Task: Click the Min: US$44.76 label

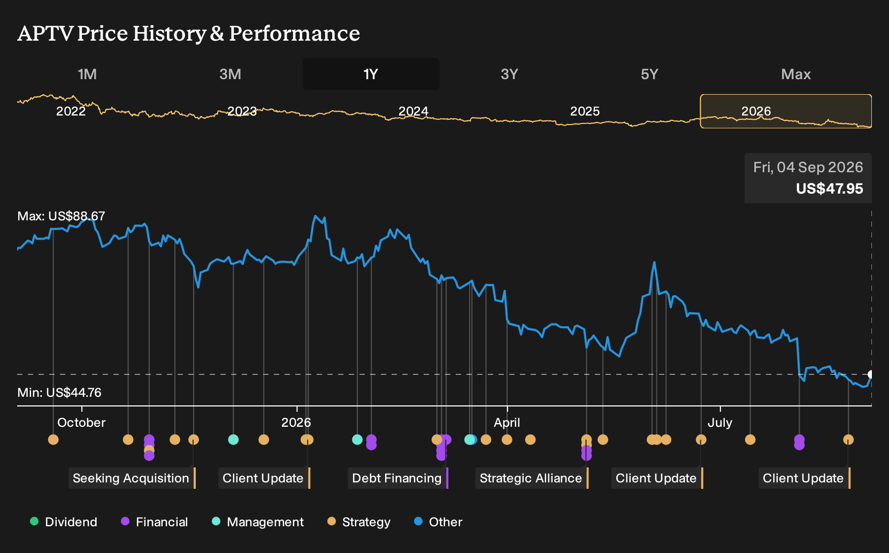Action: pos(59,393)
